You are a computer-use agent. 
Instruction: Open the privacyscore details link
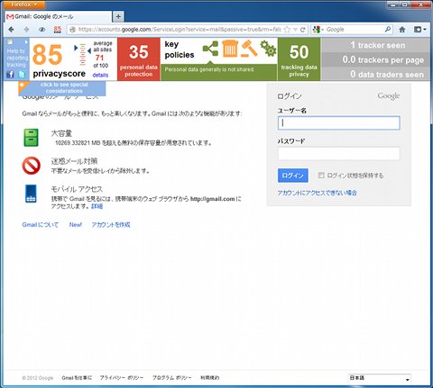(100, 75)
